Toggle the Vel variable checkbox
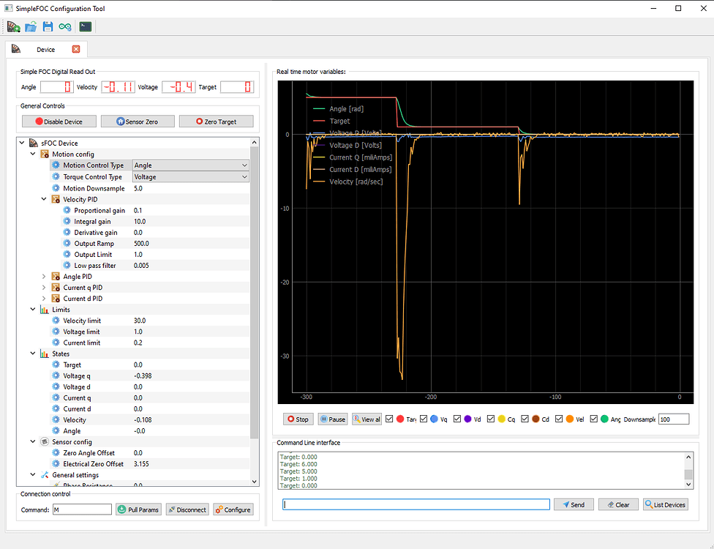Viewport: 714px width, 549px height. click(559, 418)
